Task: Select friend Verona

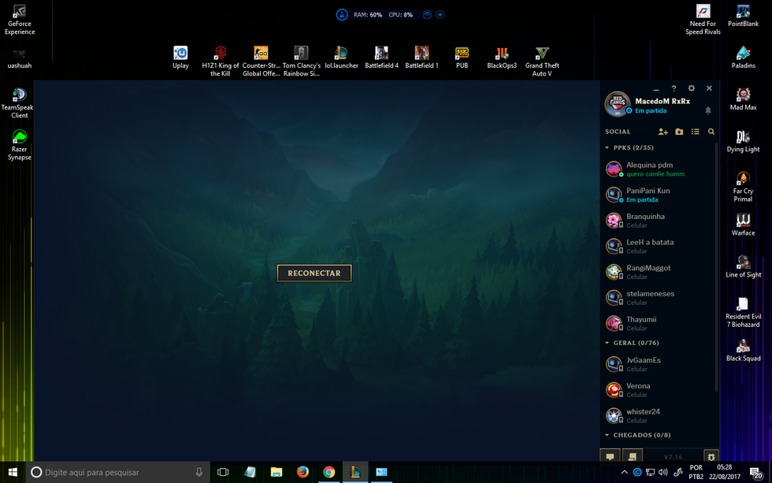Action: 659,390
